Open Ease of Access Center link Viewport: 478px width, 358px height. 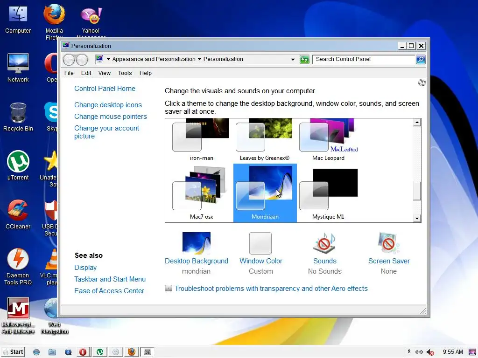(x=109, y=291)
